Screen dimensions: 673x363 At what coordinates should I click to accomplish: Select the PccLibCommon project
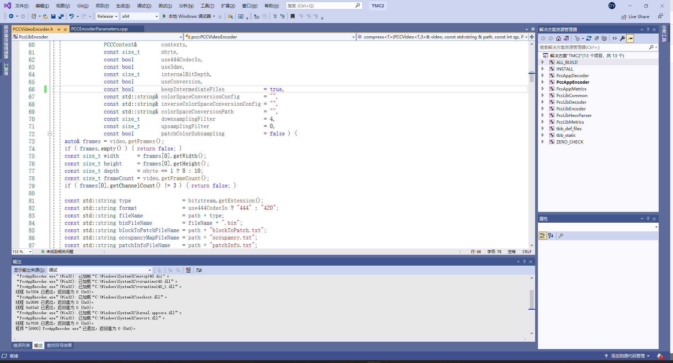[x=571, y=95]
